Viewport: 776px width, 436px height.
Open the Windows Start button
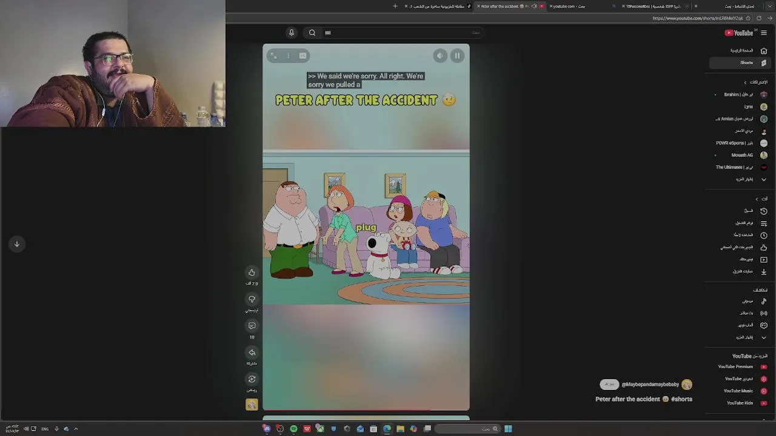[x=508, y=429]
